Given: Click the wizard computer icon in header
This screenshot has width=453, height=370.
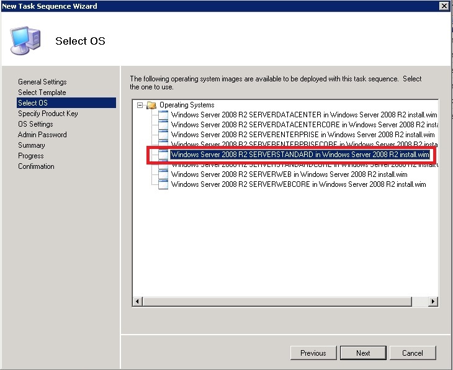Looking at the screenshot, I should point(25,40).
